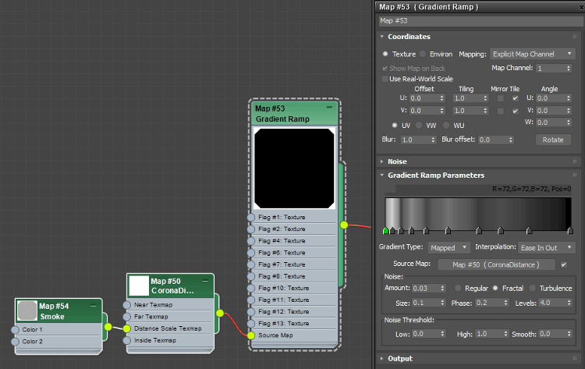This screenshot has width=585, height=369.
Task: Click the Map #54 Smoke node minimize icon
Action: pos(94,305)
